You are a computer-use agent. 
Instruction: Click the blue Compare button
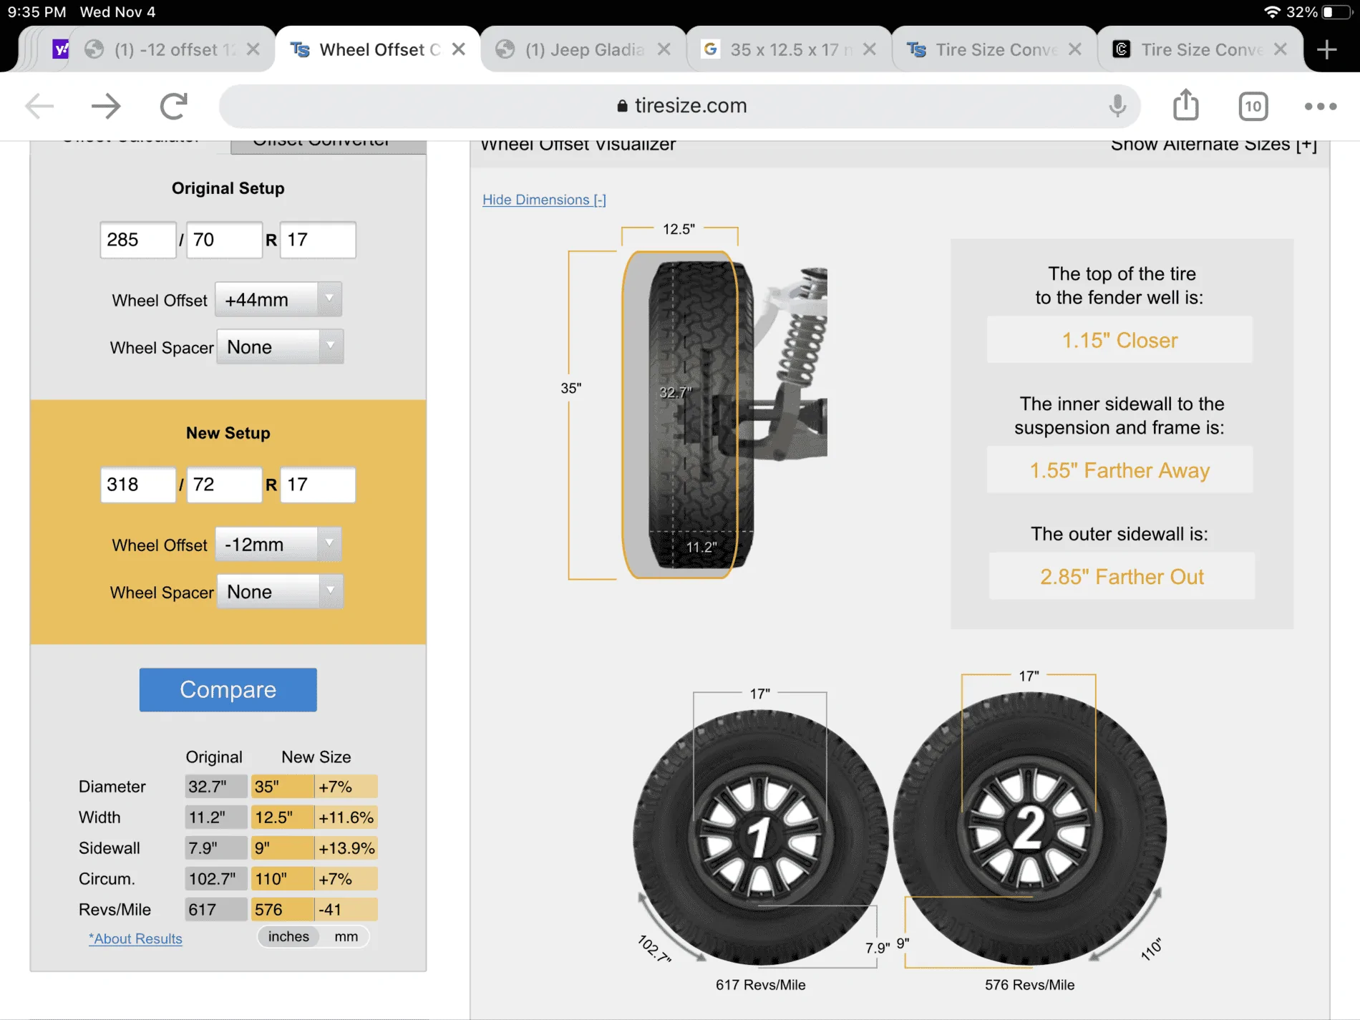pos(228,689)
